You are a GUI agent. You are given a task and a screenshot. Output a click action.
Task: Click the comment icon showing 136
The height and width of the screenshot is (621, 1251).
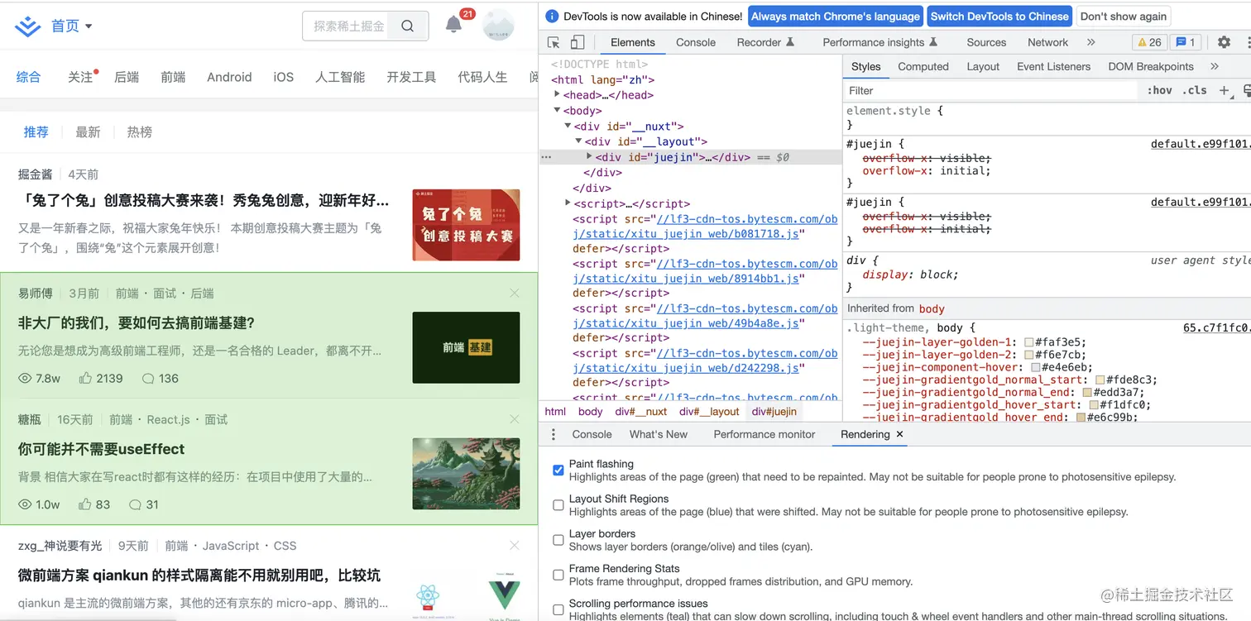(x=148, y=379)
